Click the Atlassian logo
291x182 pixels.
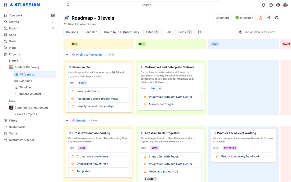point(25,5)
